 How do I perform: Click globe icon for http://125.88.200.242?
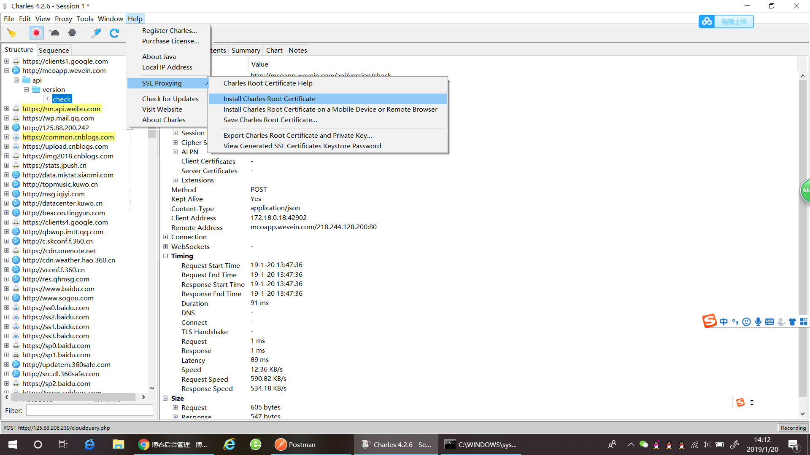click(x=16, y=127)
